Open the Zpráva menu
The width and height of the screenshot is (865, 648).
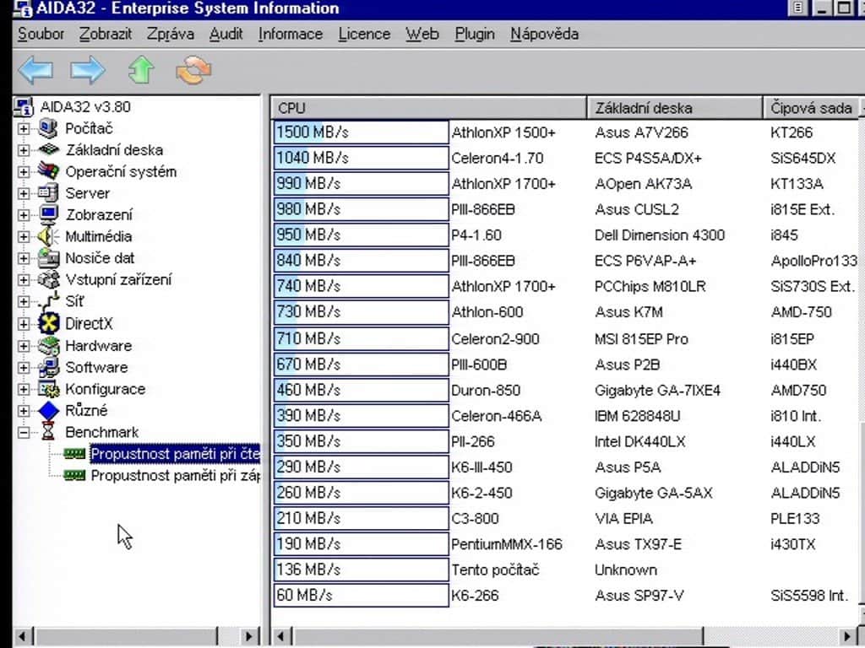[171, 34]
